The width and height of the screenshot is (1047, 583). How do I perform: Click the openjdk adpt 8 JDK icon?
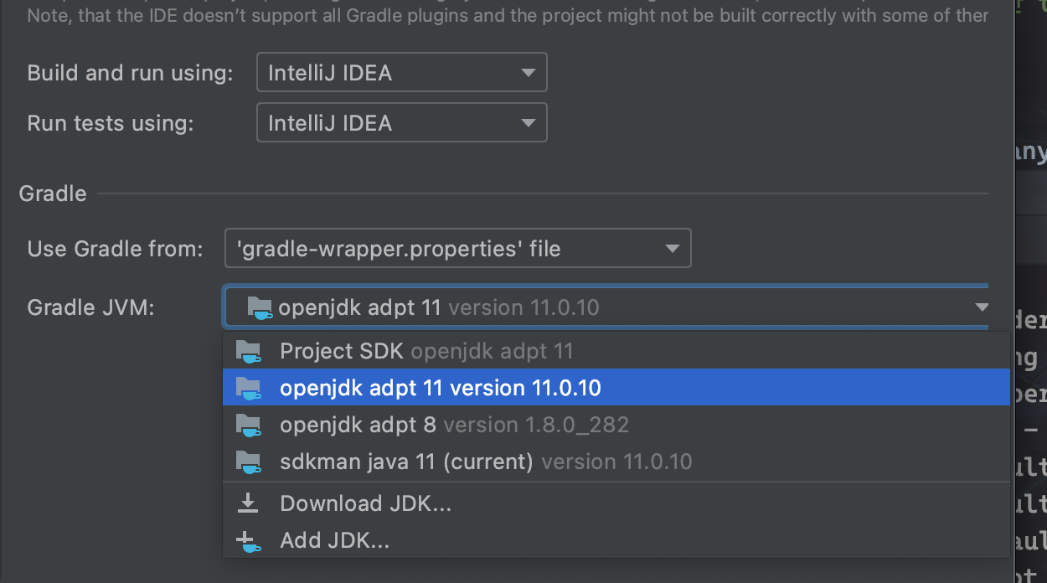[x=248, y=426]
